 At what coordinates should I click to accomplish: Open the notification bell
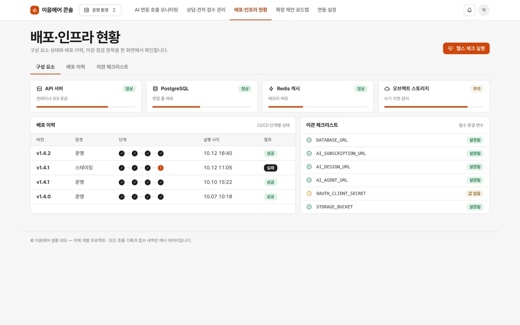tap(469, 10)
